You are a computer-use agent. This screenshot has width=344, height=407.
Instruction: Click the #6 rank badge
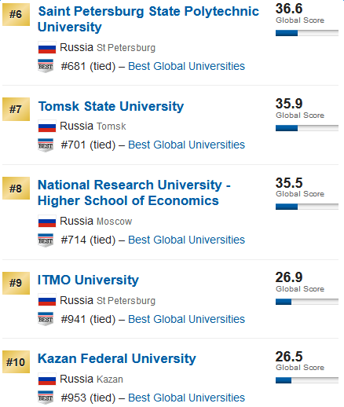16,14
